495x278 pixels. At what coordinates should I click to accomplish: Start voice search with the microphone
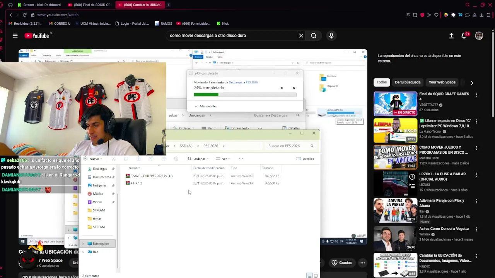click(331, 36)
